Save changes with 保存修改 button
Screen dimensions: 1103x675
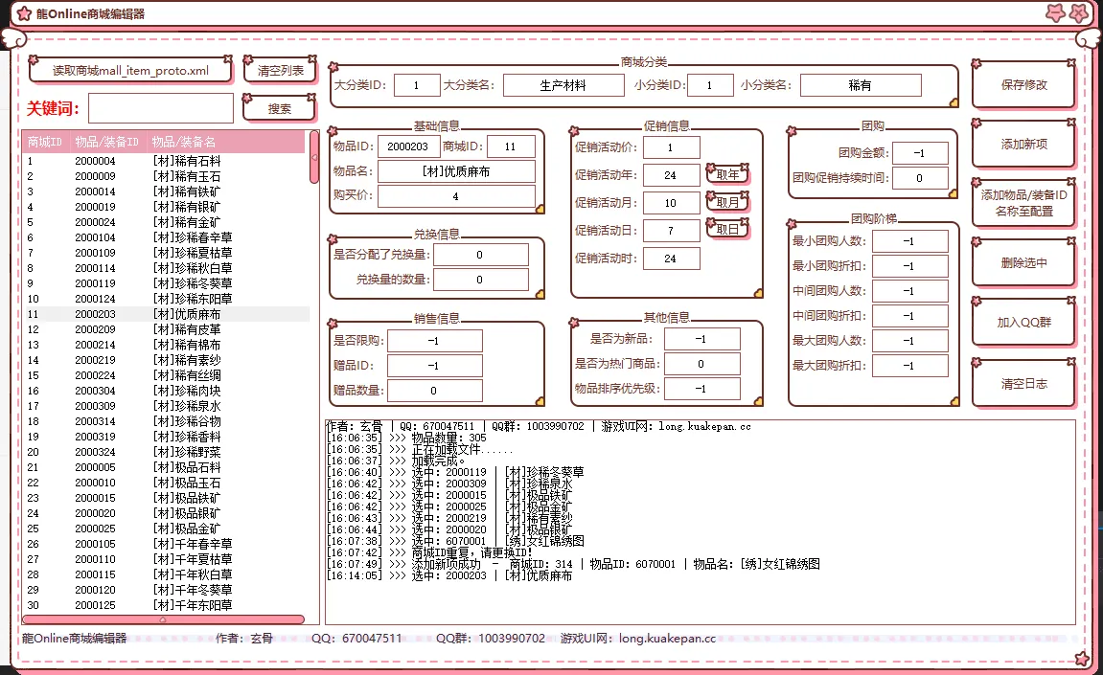[1023, 85]
